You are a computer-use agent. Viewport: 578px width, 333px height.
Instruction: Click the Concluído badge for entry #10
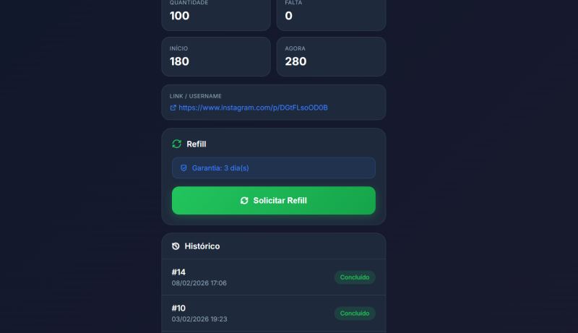[x=355, y=313]
